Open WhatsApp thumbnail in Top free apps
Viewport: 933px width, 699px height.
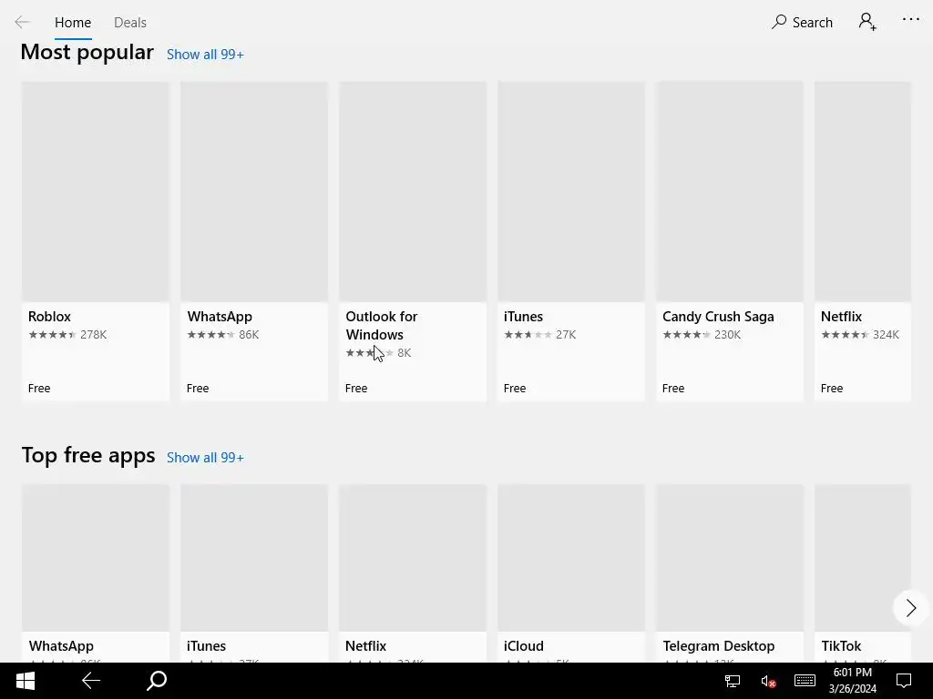click(95, 558)
